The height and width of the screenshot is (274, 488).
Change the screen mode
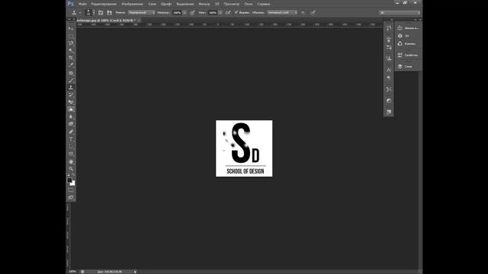71,198
